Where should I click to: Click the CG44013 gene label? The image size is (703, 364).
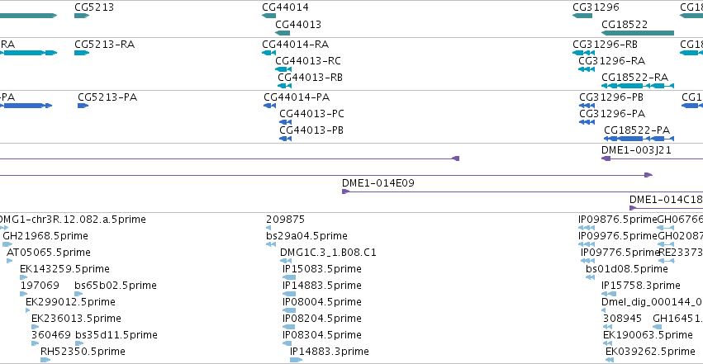coord(298,24)
